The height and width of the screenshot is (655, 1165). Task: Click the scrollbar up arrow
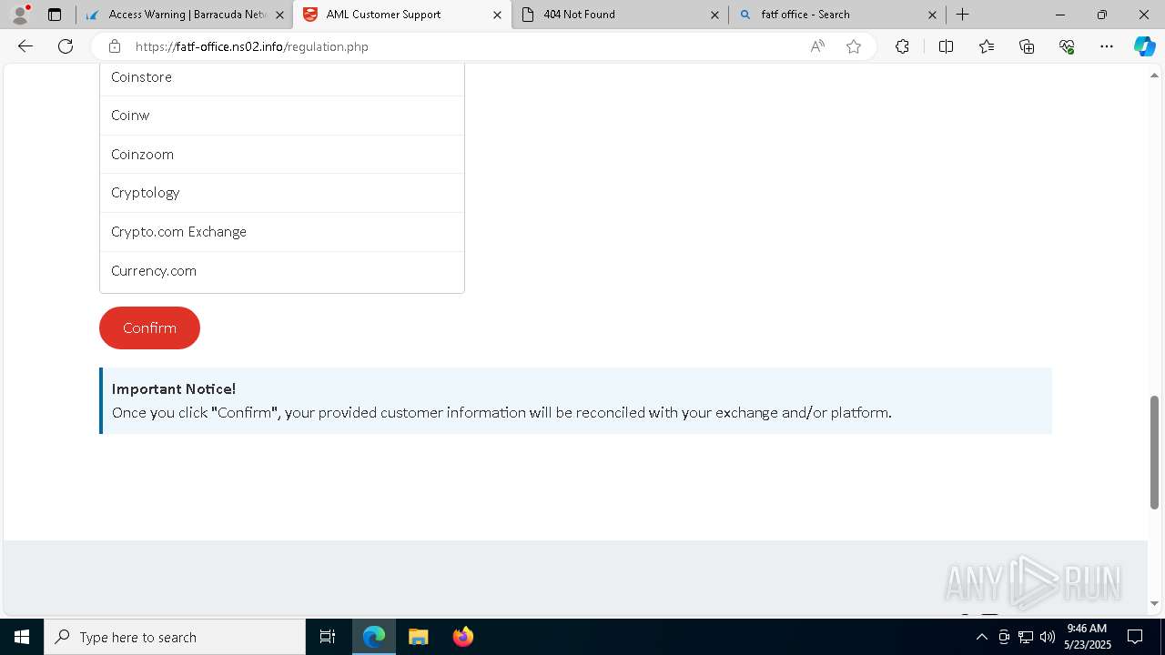tap(1154, 75)
